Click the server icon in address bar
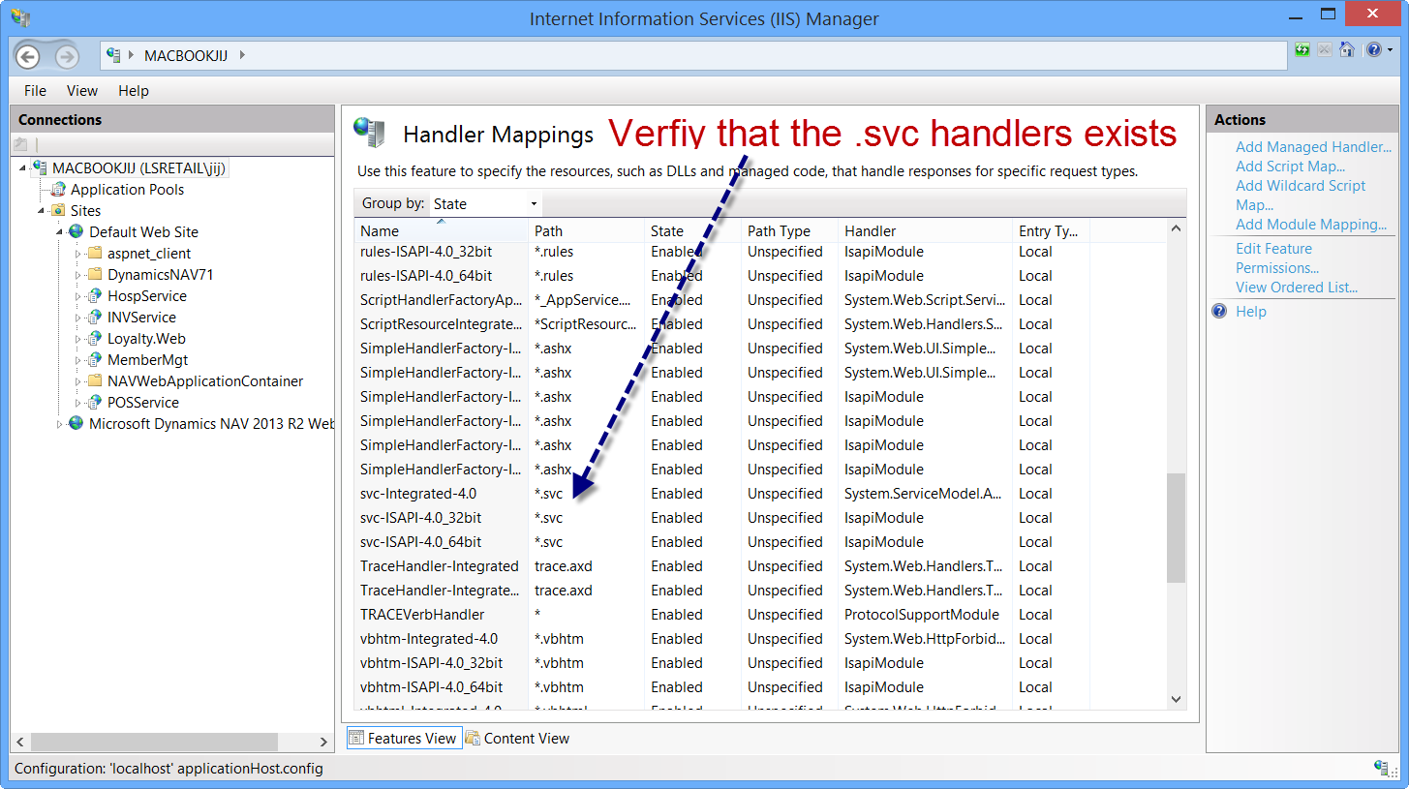The width and height of the screenshot is (1409, 789). point(114,55)
